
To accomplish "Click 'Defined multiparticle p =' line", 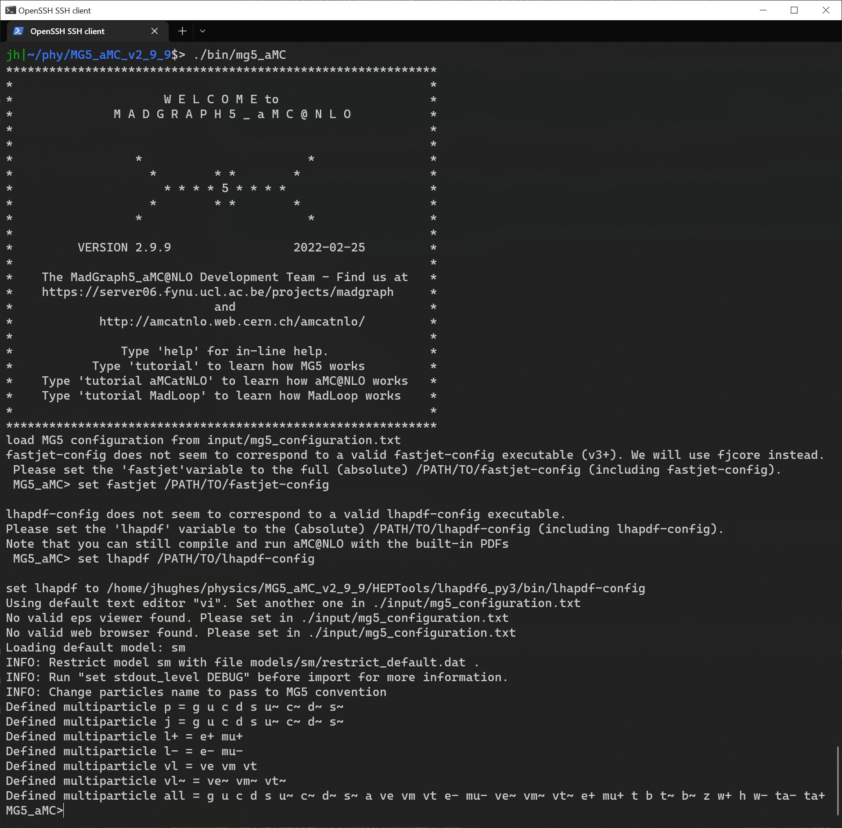I will (175, 707).
